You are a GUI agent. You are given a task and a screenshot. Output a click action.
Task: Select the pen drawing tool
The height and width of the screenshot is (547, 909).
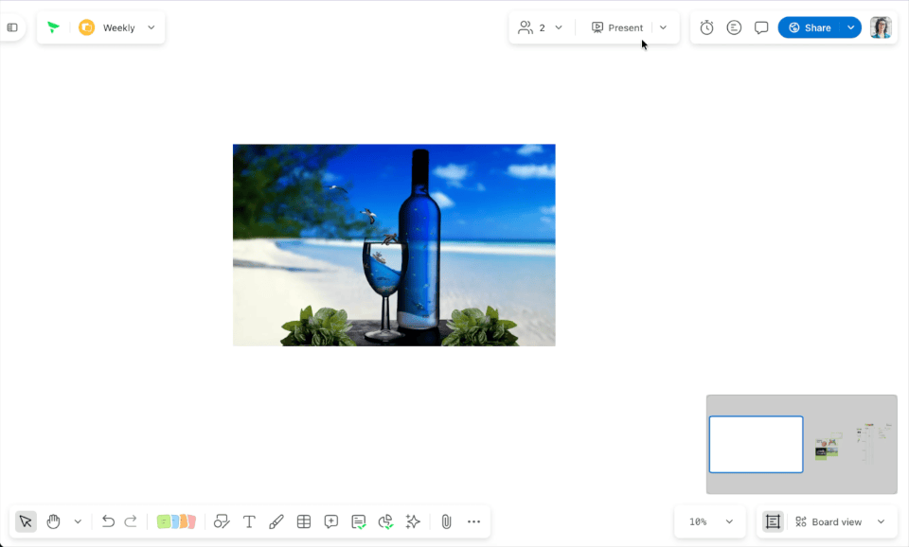(x=276, y=521)
